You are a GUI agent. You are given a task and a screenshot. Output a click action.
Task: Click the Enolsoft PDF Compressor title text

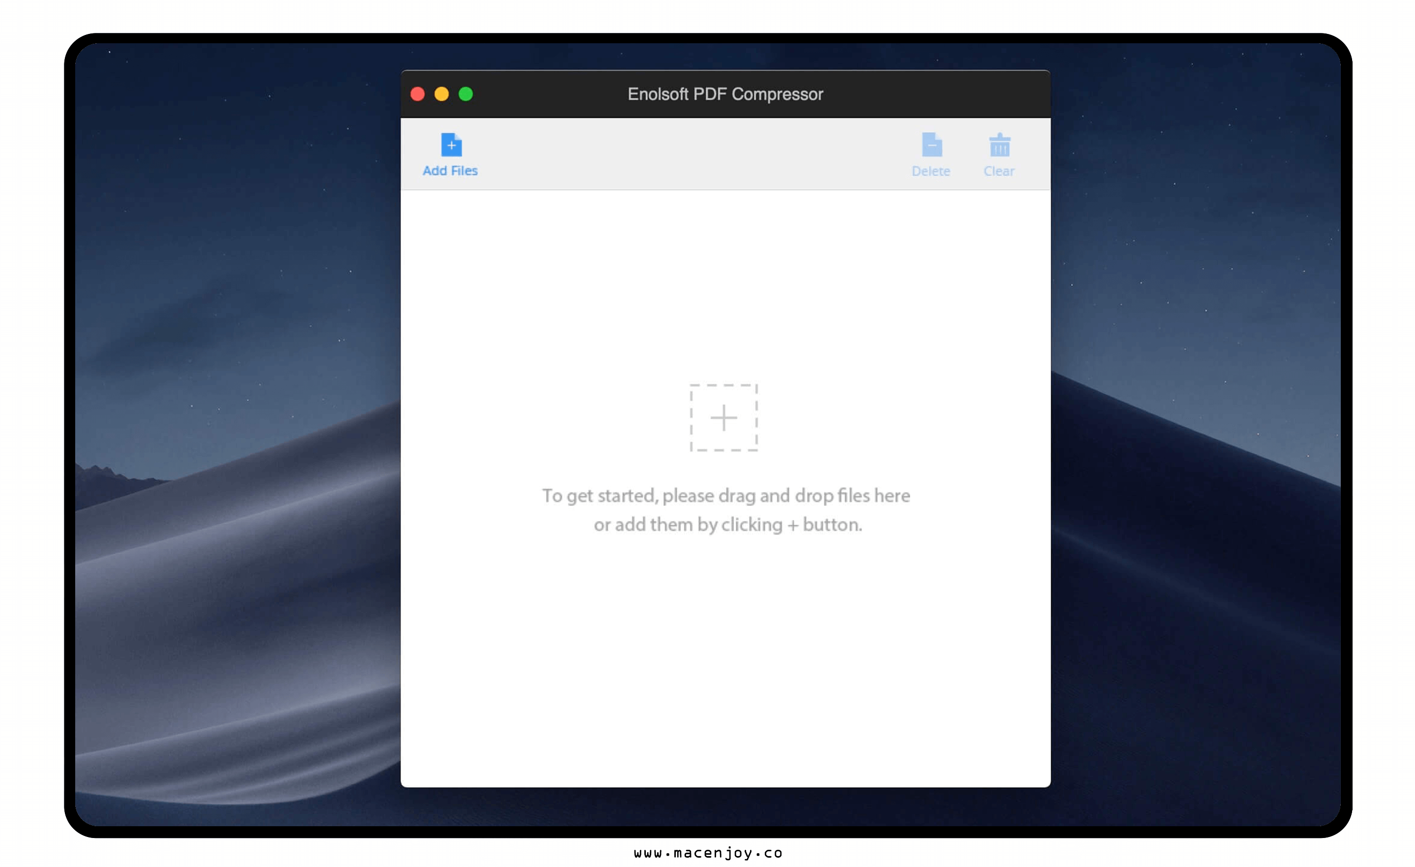click(x=725, y=94)
